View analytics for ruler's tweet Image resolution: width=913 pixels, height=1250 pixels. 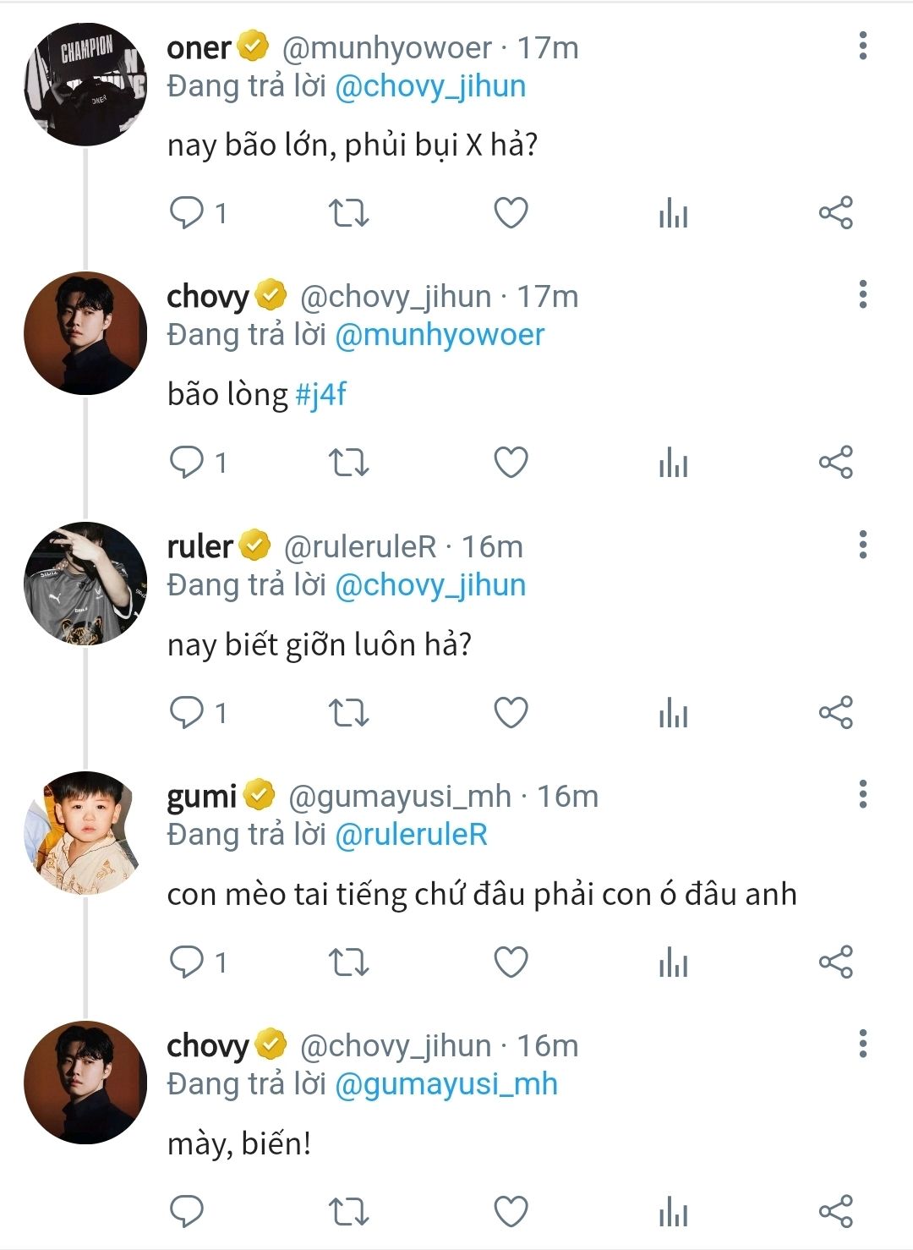673,713
